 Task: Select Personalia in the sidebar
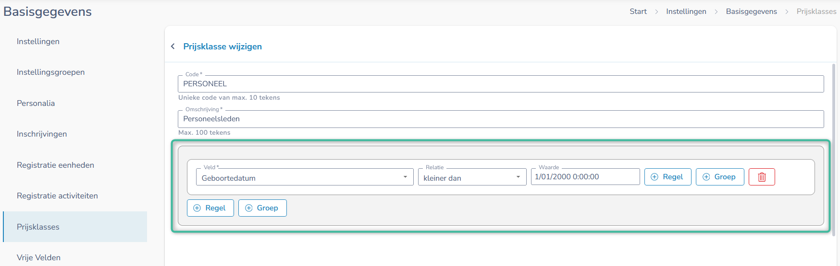(x=36, y=104)
